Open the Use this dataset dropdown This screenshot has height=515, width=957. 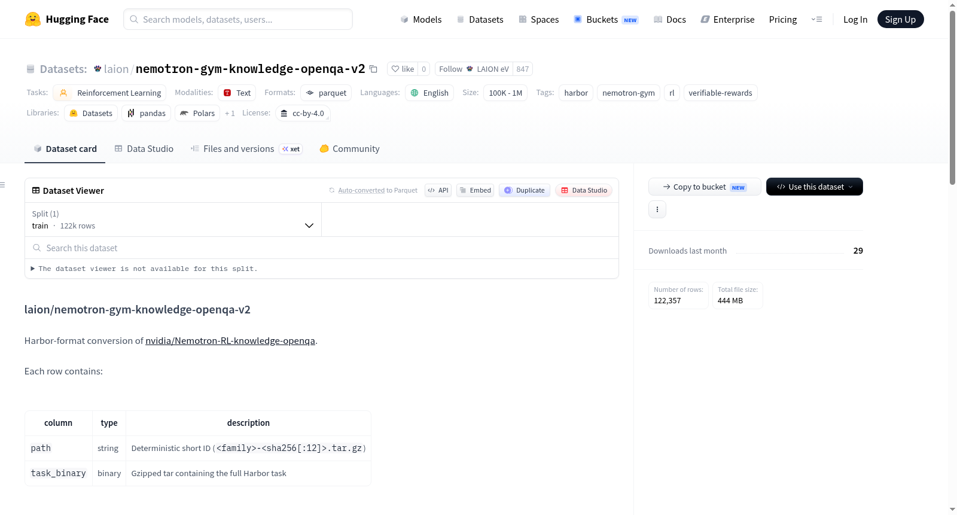815,187
